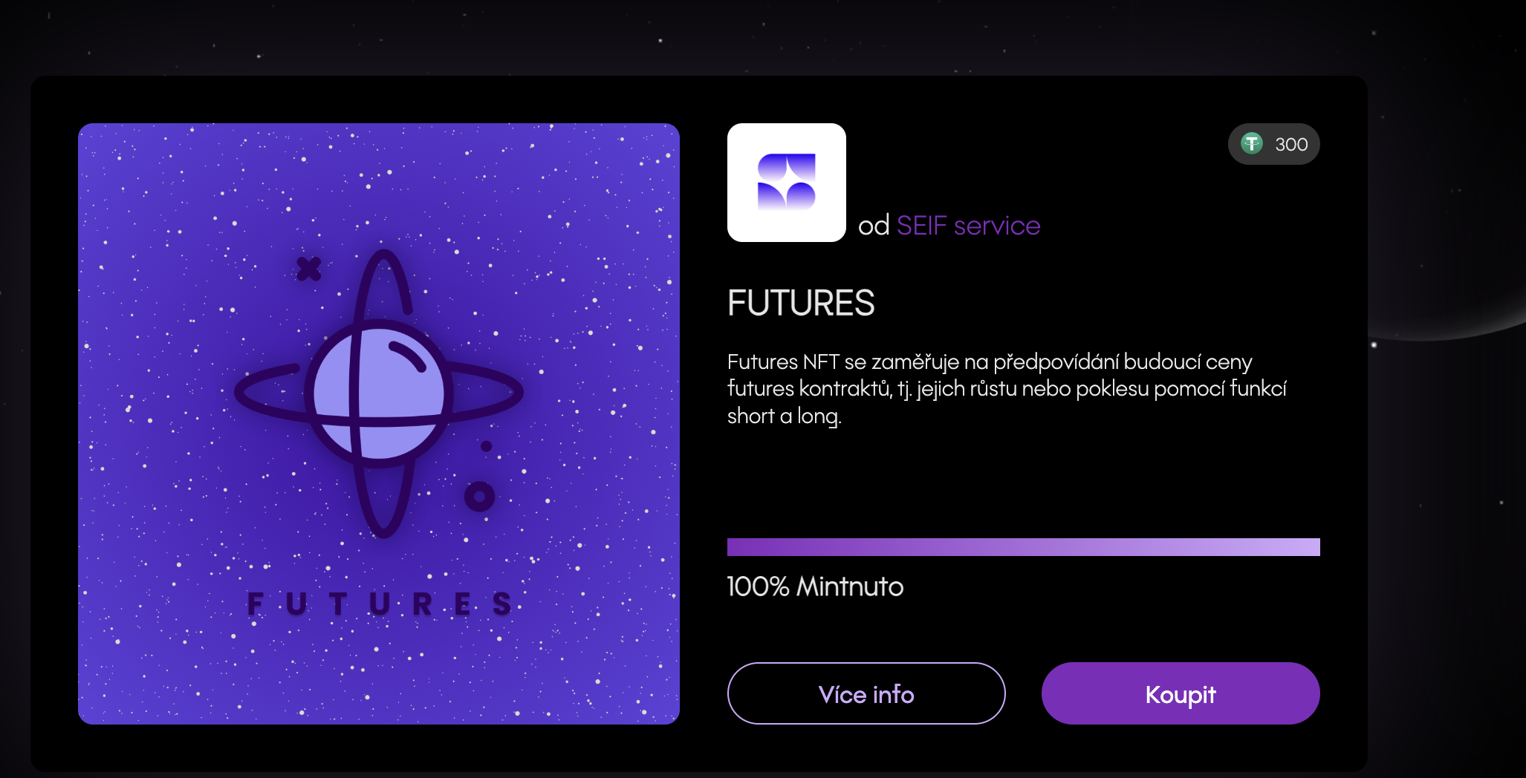The width and height of the screenshot is (1526, 778).
Task: Click the vertical orbit ring above the planet
Action: (383, 282)
